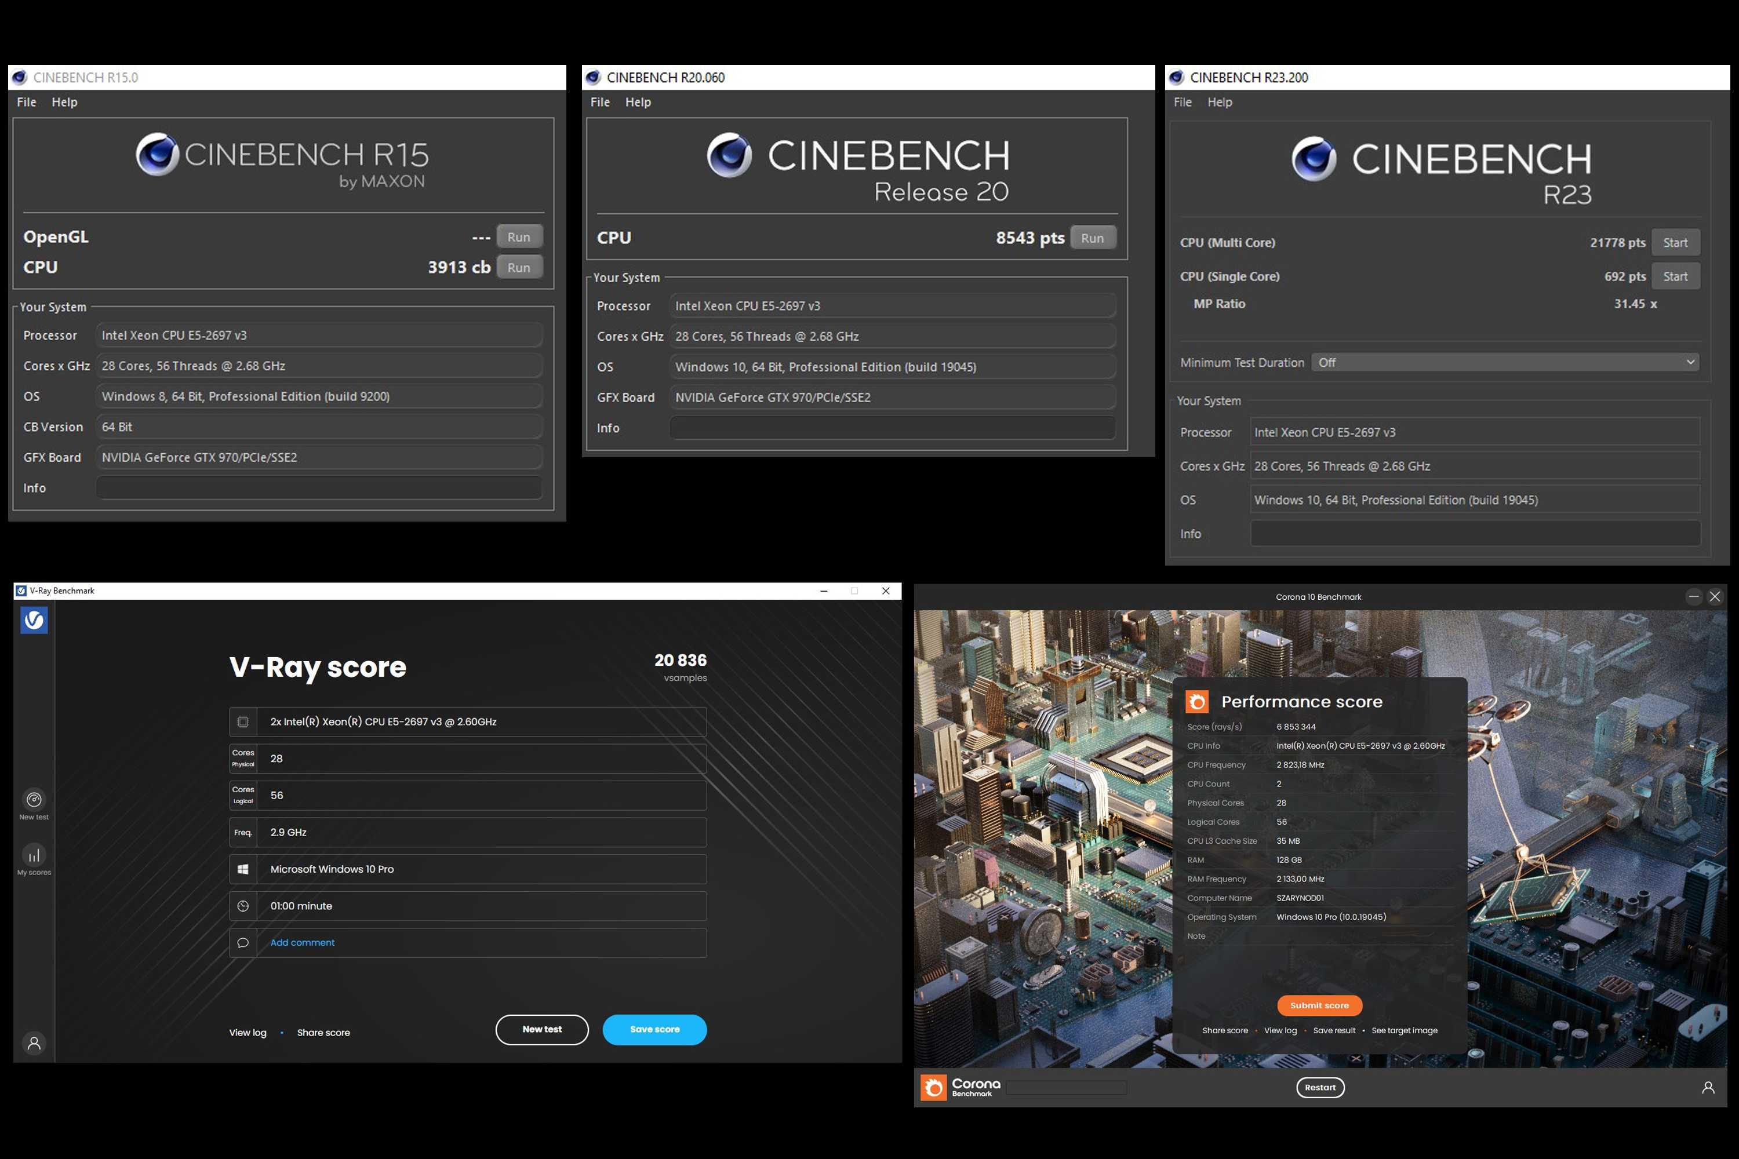
Task: Click the Corona Performance score logo icon
Action: pos(1197,701)
